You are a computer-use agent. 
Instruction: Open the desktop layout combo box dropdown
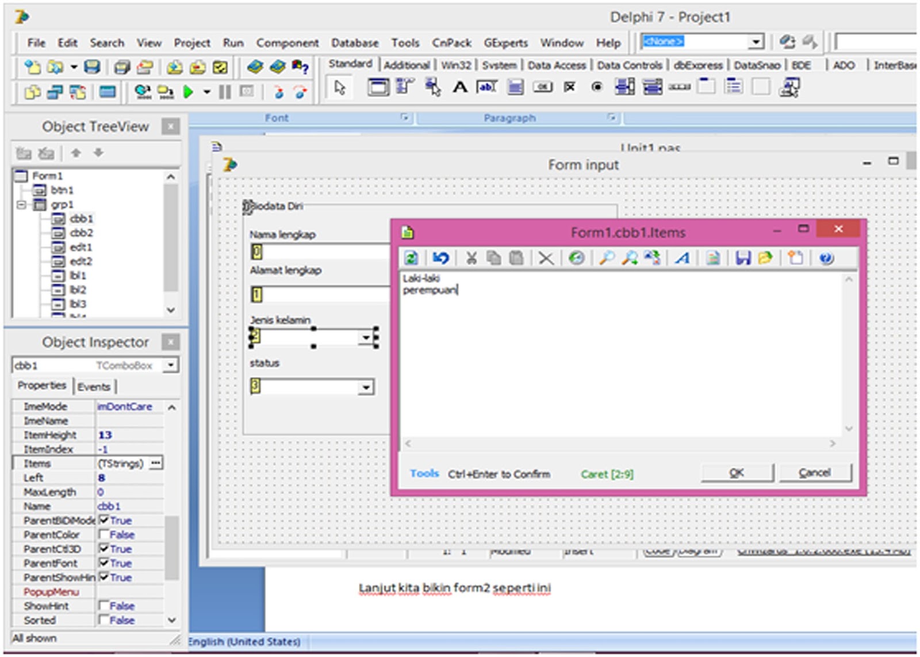coord(756,41)
